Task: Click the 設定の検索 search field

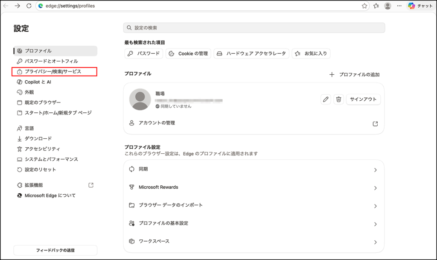Action: [x=254, y=28]
